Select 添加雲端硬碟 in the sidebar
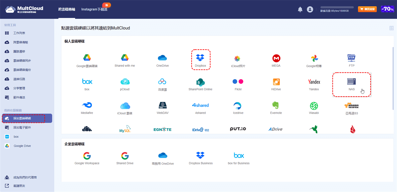397x192 pixels. (27, 118)
